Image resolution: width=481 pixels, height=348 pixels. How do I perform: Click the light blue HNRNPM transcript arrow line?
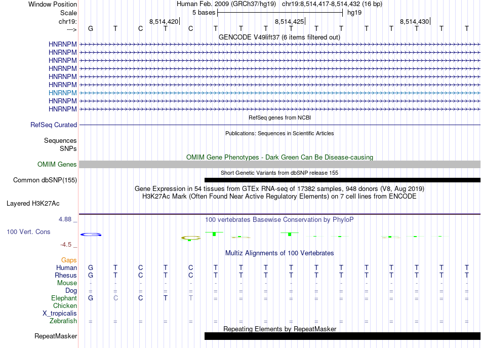click(x=280, y=93)
